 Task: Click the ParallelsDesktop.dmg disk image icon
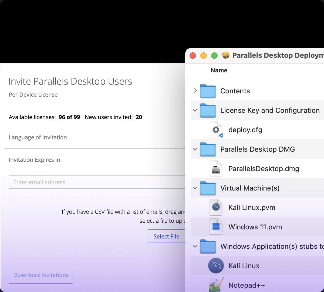click(216, 168)
